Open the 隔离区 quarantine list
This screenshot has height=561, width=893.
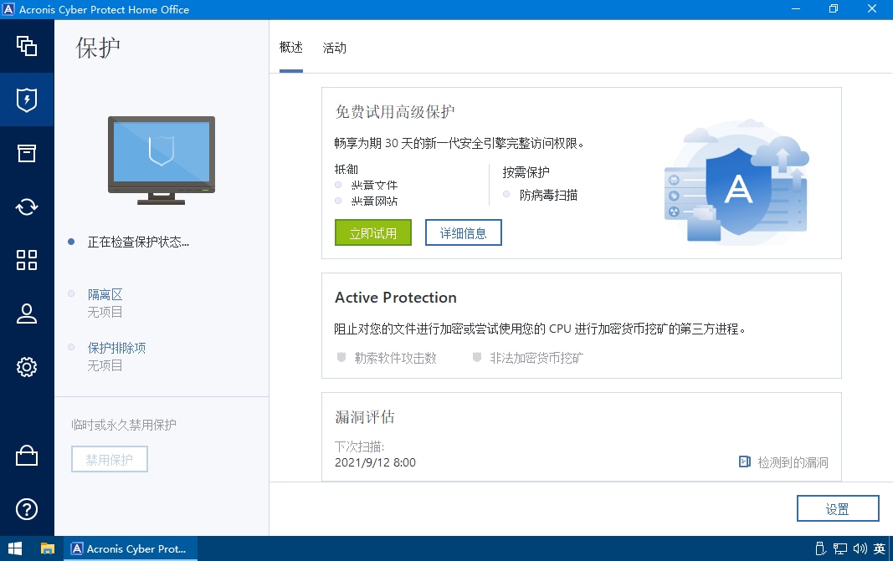coord(105,294)
